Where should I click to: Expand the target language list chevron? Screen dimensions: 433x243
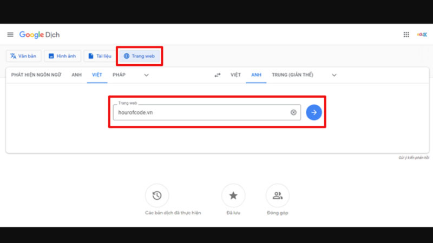[x=334, y=75]
